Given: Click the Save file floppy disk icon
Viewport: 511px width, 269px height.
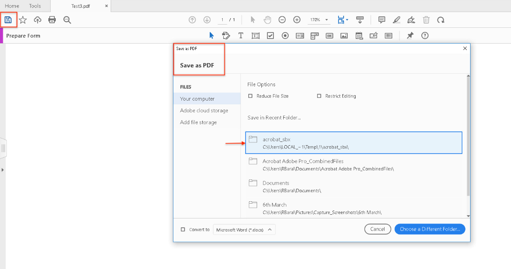Looking at the screenshot, I should (8, 19).
